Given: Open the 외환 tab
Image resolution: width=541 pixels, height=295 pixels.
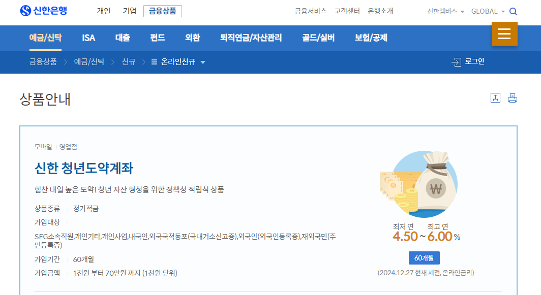Looking at the screenshot, I should (193, 38).
